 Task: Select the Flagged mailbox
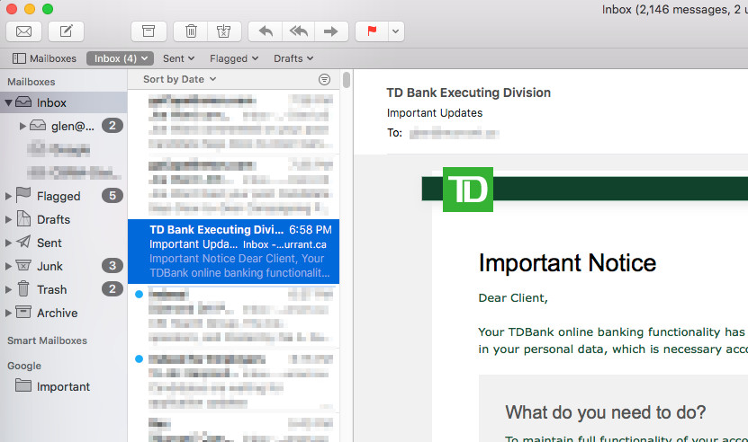pyautogui.click(x=63, y=196)
